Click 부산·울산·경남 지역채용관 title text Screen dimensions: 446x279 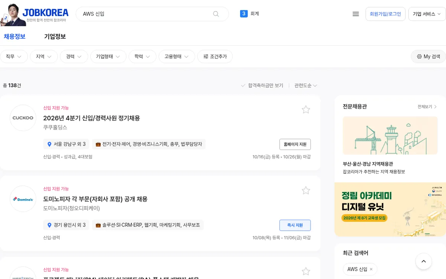(368, 164)
